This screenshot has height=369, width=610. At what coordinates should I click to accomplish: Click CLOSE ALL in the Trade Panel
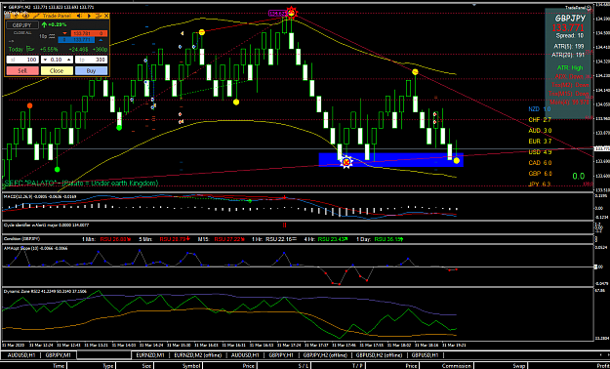[22, 33]
